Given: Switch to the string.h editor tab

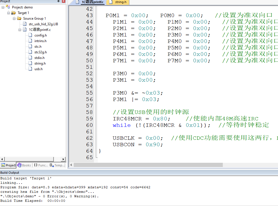Looking at the screenshot, I should tap(118, 2).
